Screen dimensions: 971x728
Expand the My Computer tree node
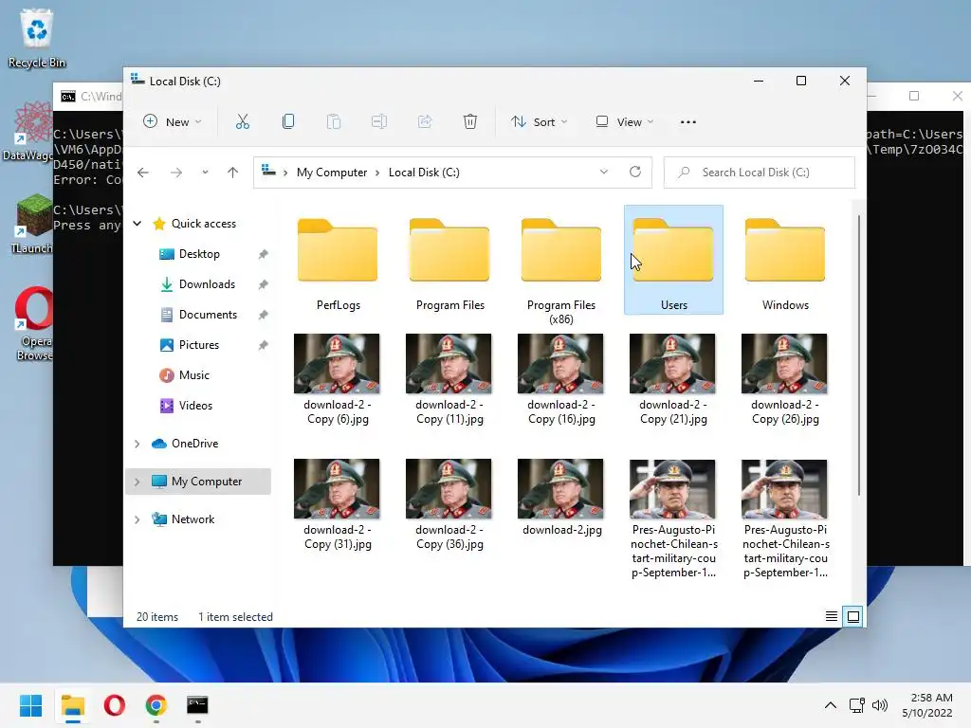pos(137,481)
